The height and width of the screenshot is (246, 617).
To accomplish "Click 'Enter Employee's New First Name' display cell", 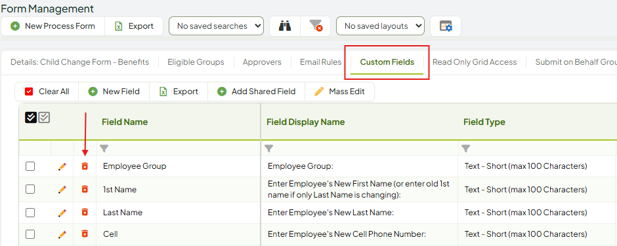I will click(x=358, y=190).
